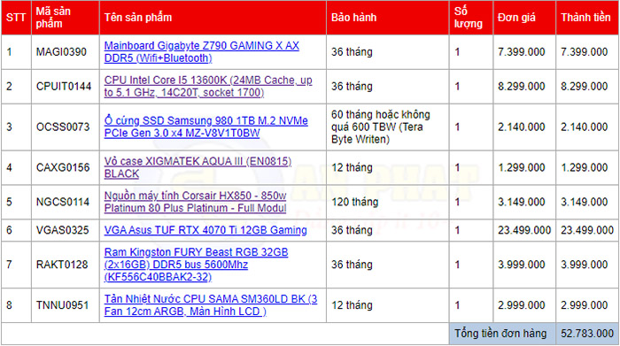Click the Đơn giá column header
This screenshot has width=620, height=346.
click(x=516, y=18)
